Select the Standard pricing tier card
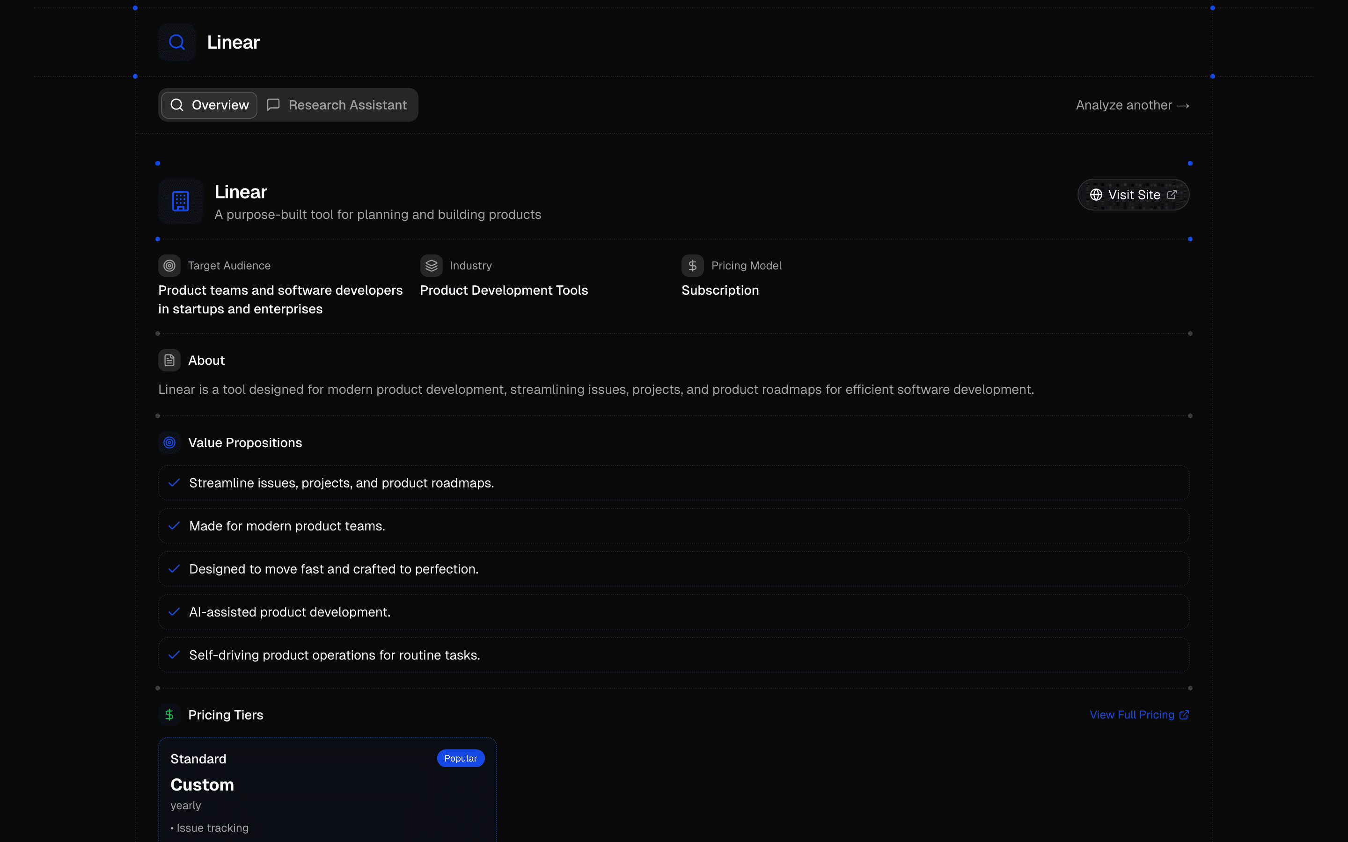The width and height of the screenshot is (1348, 842). 327,791
